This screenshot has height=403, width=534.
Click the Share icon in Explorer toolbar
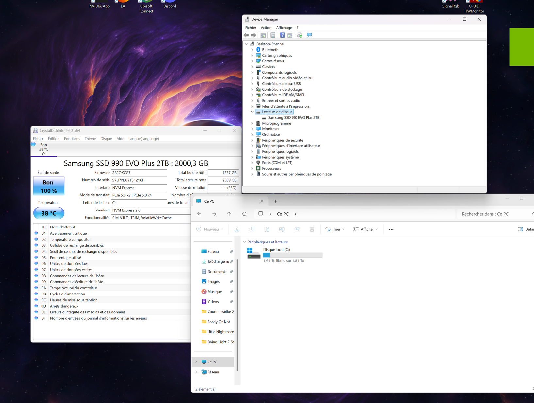tap(297, 229)
